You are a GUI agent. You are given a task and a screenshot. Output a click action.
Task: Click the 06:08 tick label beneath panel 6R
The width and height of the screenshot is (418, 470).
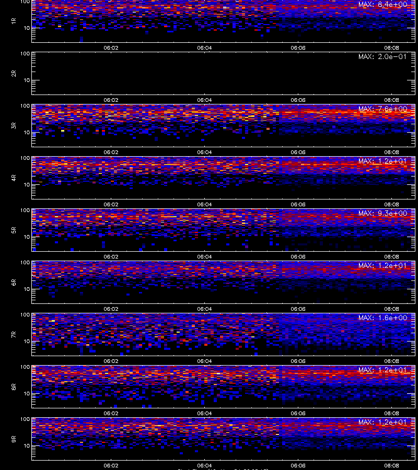(391, 309)
